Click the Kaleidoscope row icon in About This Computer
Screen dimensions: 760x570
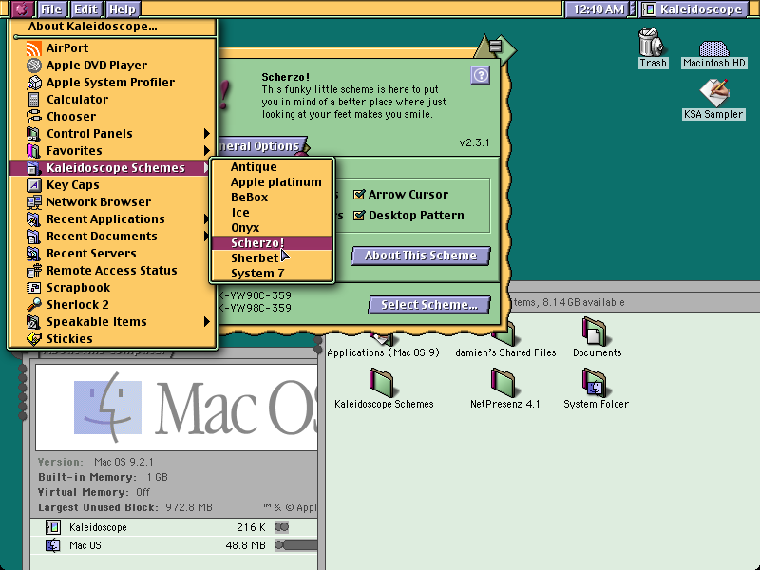(x=53, y=527)
